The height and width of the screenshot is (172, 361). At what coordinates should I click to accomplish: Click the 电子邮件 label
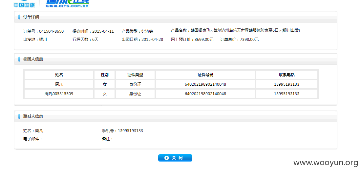pos(33,139)
